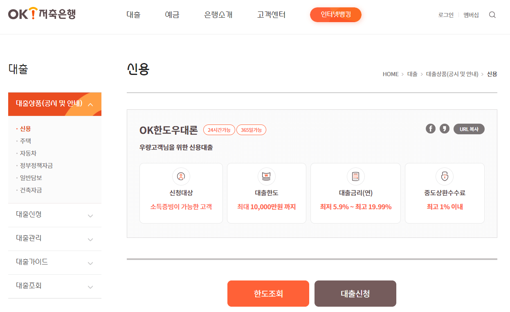Click the 중도상환수수료 lock icon
This screenshot has width=510, height=312.
(445, 176)
